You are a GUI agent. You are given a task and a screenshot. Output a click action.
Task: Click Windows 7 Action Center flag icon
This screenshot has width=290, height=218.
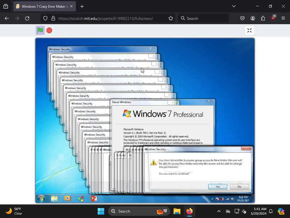pos(217,199)
